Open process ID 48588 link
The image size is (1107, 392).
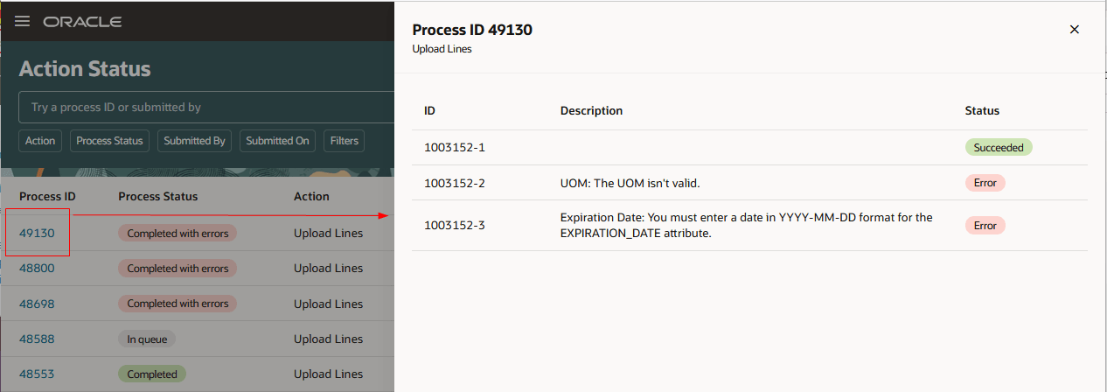[37, 339]
